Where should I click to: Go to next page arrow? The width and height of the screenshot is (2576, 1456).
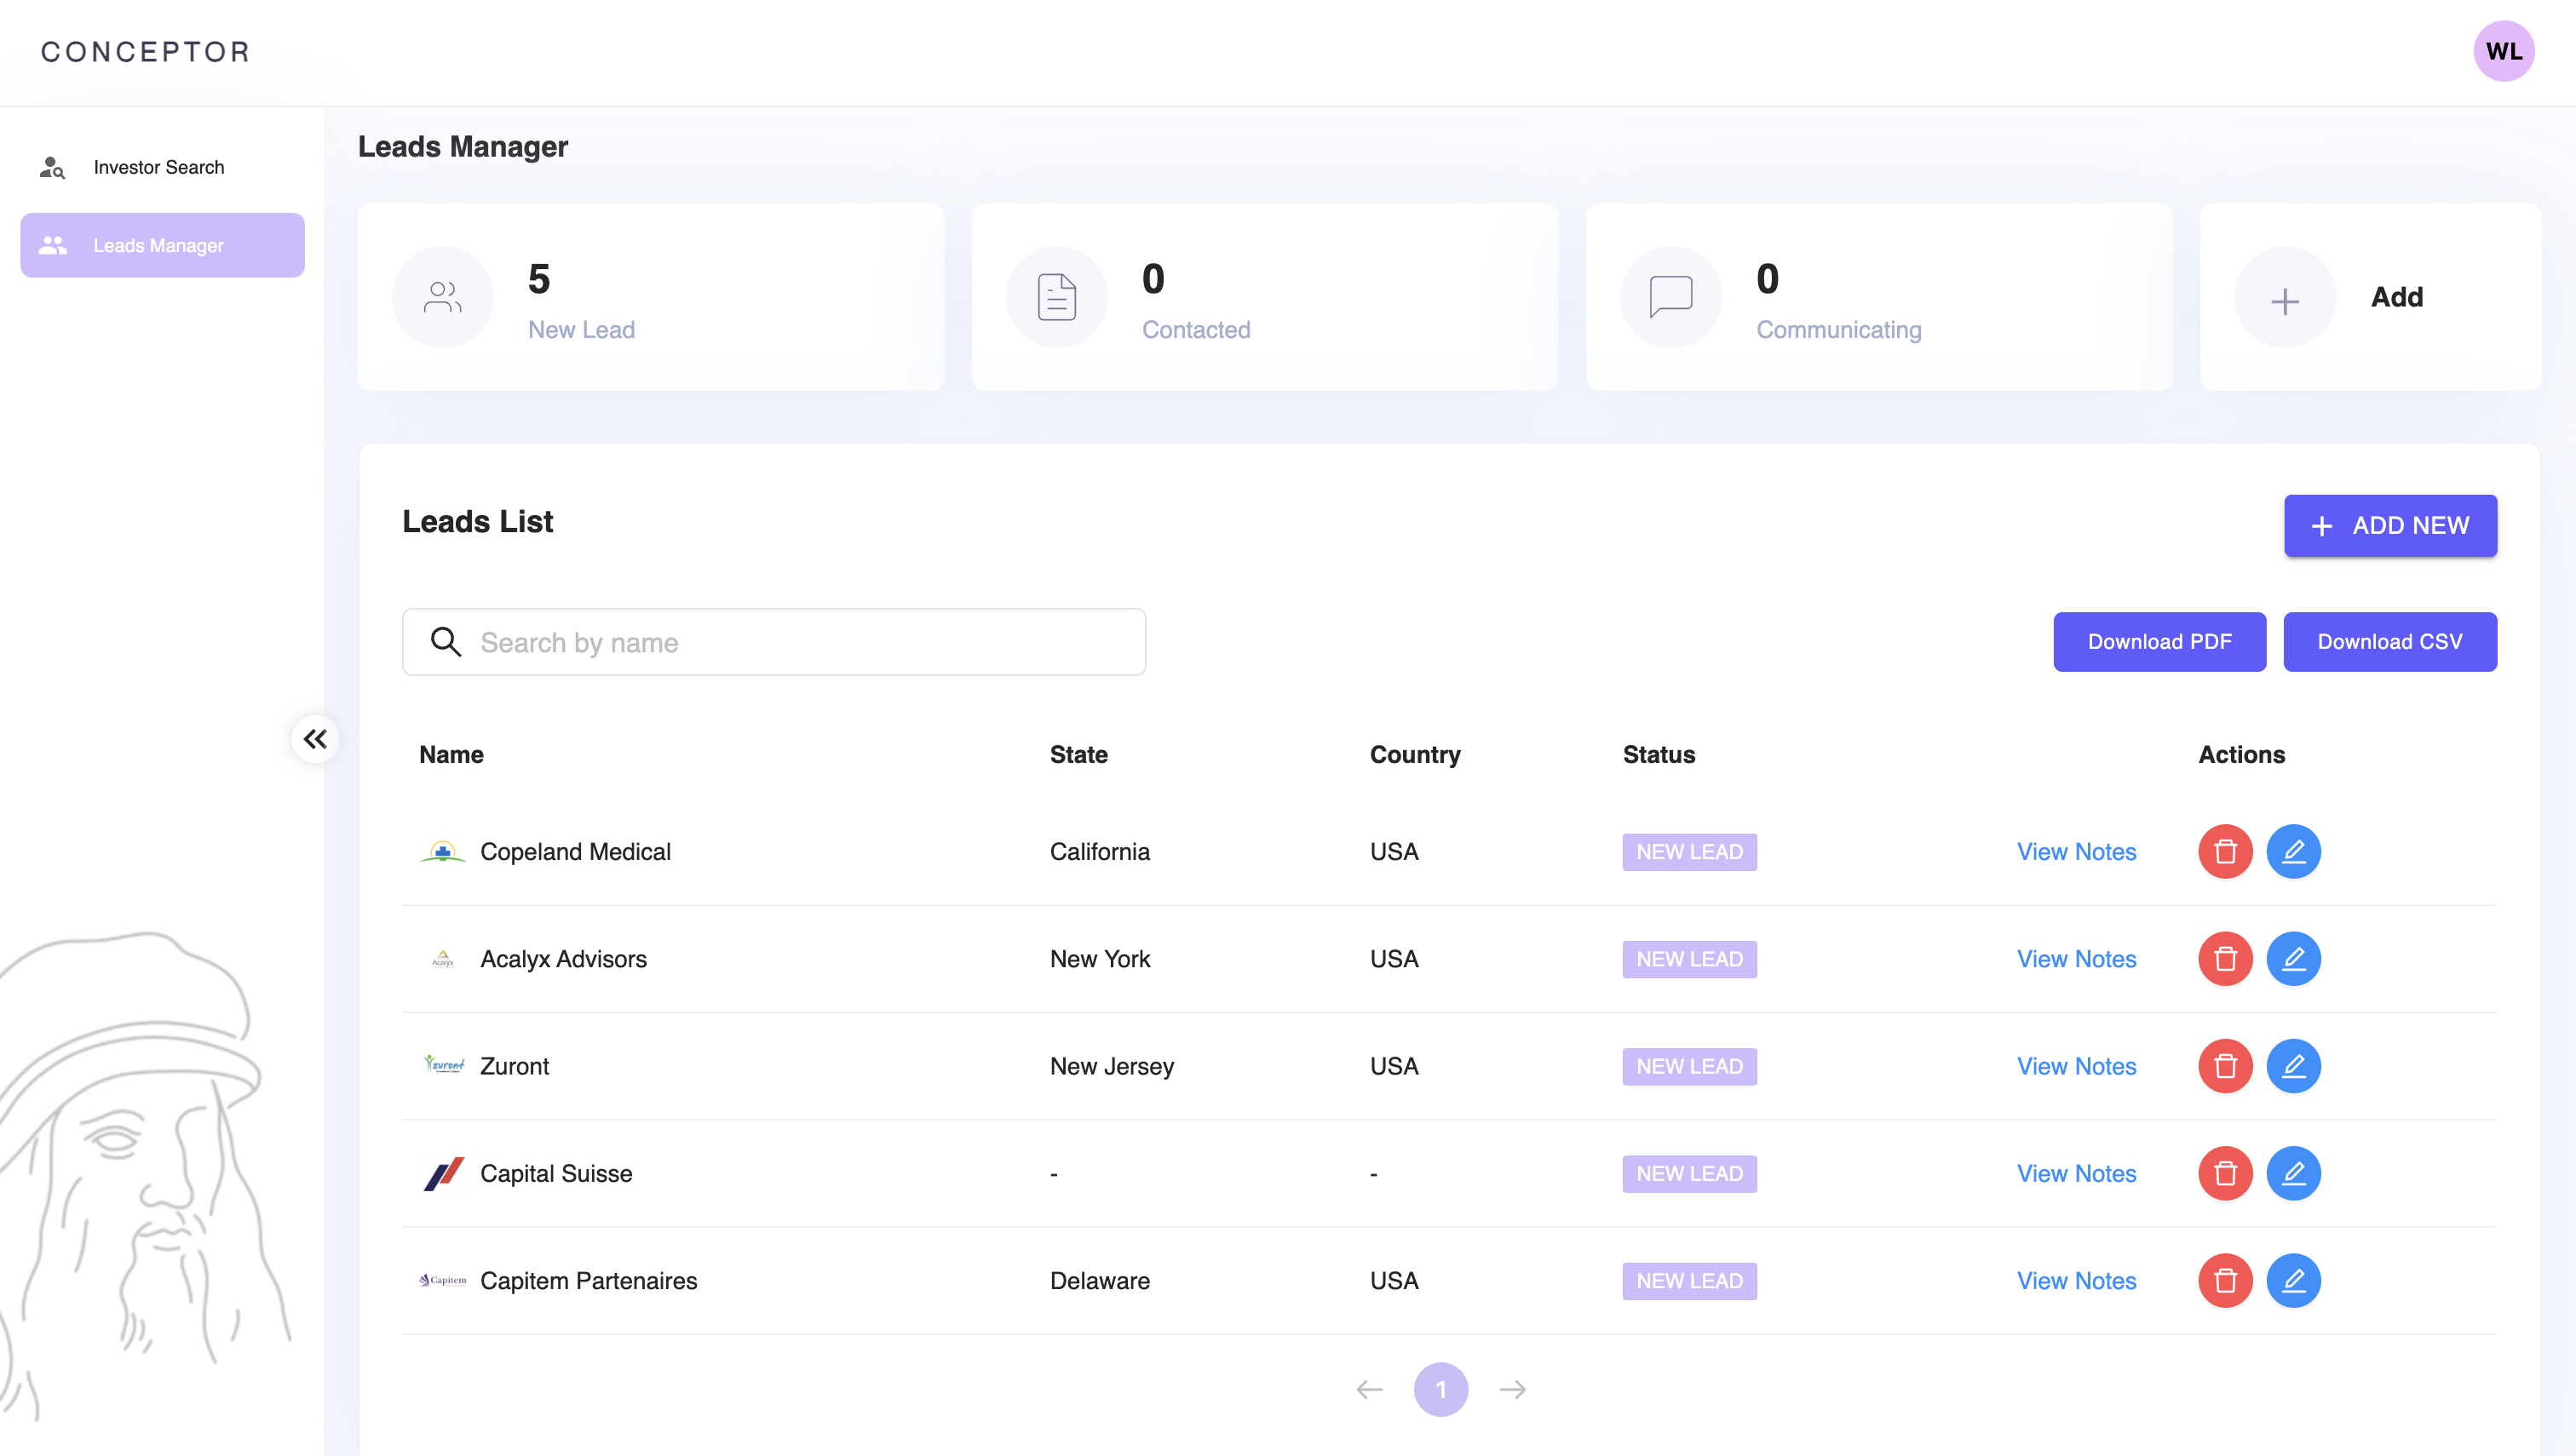click(1511, 1389)
